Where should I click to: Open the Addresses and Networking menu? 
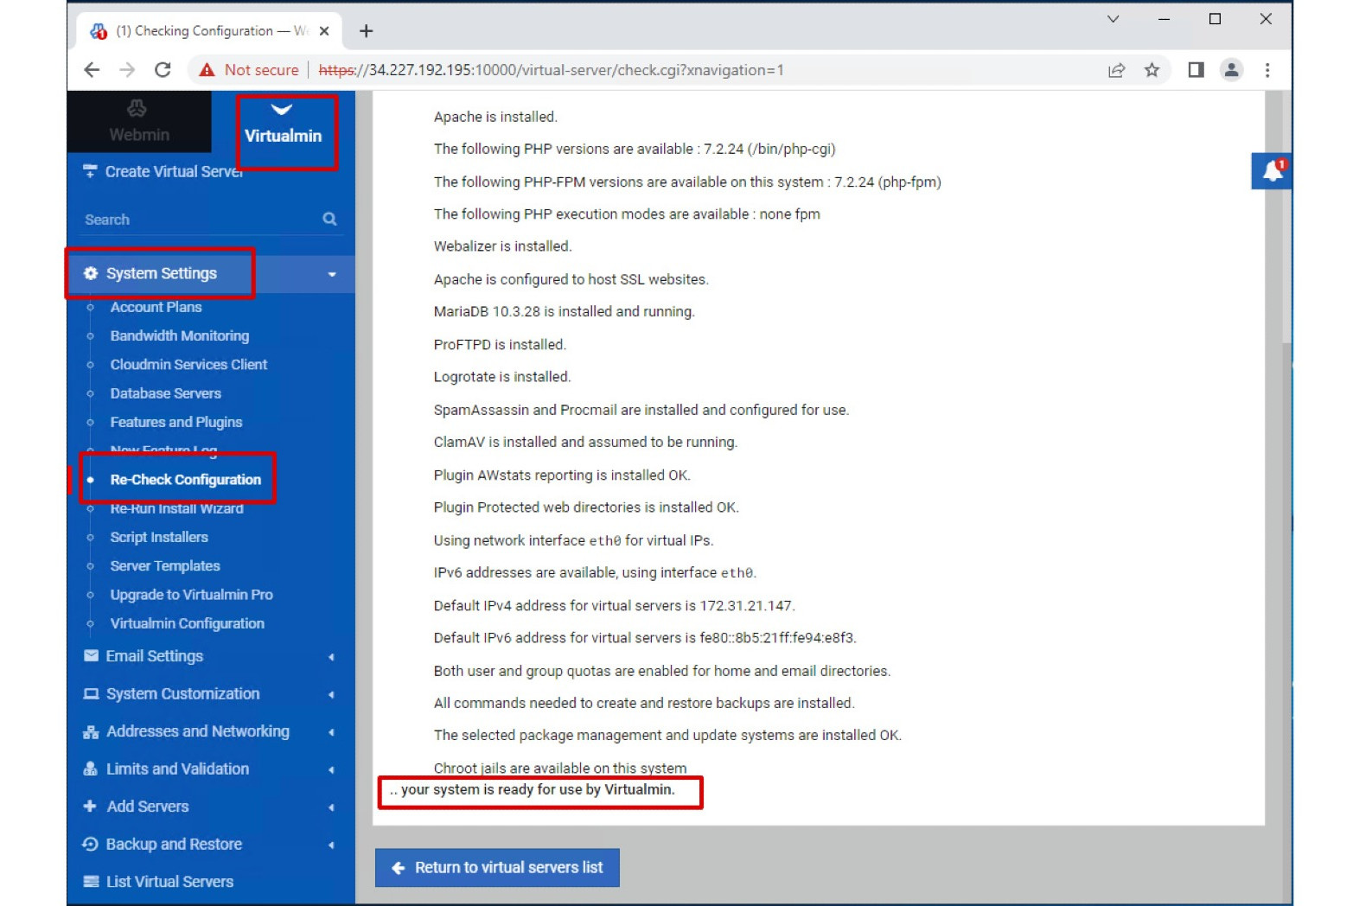click(210, 731)
